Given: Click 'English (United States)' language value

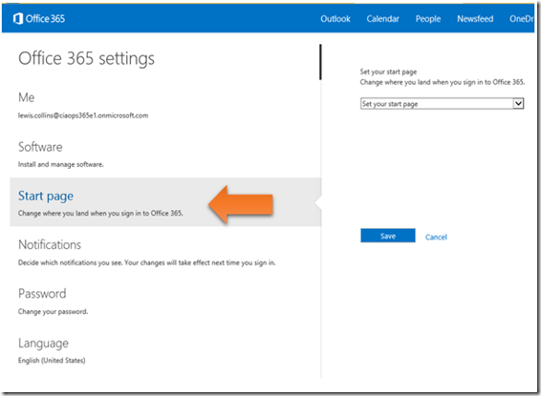Looking at the screenshot, I should (52, 361).
